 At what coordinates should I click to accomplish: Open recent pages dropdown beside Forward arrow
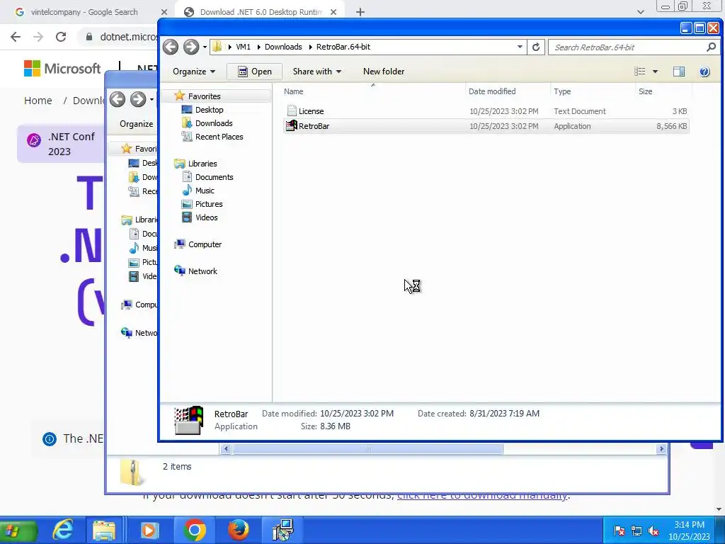click(205, 47)
